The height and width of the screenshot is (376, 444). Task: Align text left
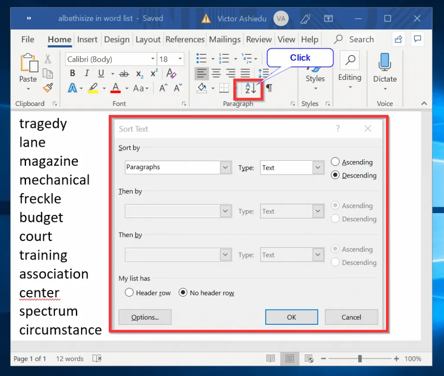click(x=202, y=73)
